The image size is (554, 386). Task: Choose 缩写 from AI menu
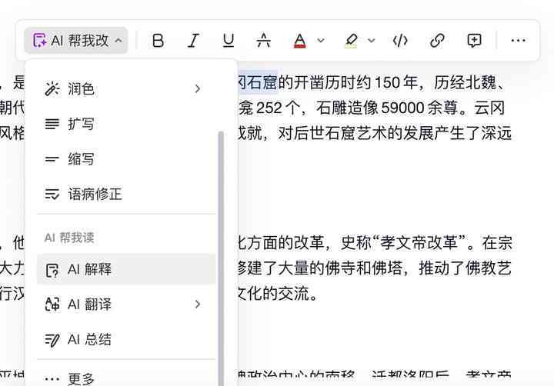126,159
